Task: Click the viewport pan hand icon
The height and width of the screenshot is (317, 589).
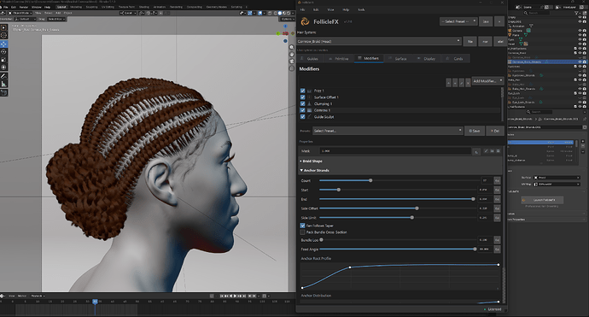Action: click(x=291, y=55)
